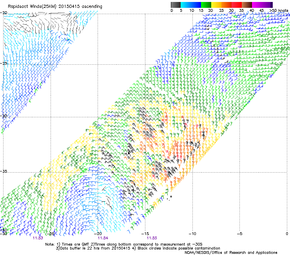
Task: Click the 'NOAA/NESDIS/Office of Research and Applications' credit
Action: tap(231, 253)
